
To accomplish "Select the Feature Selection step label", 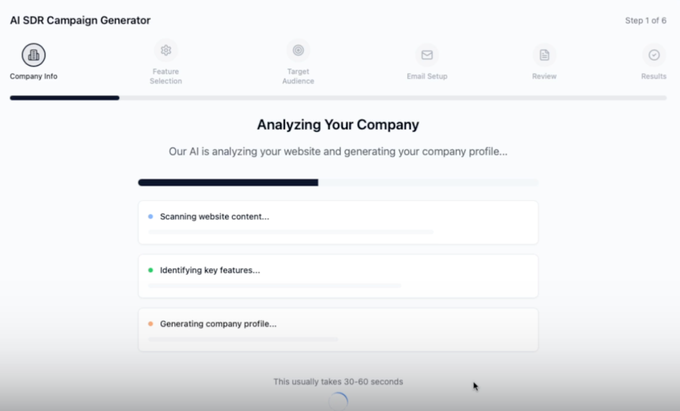I will coord(166,76).
